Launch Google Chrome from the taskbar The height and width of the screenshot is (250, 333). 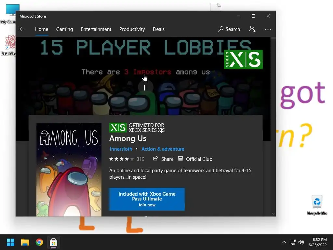click(39, 242)
